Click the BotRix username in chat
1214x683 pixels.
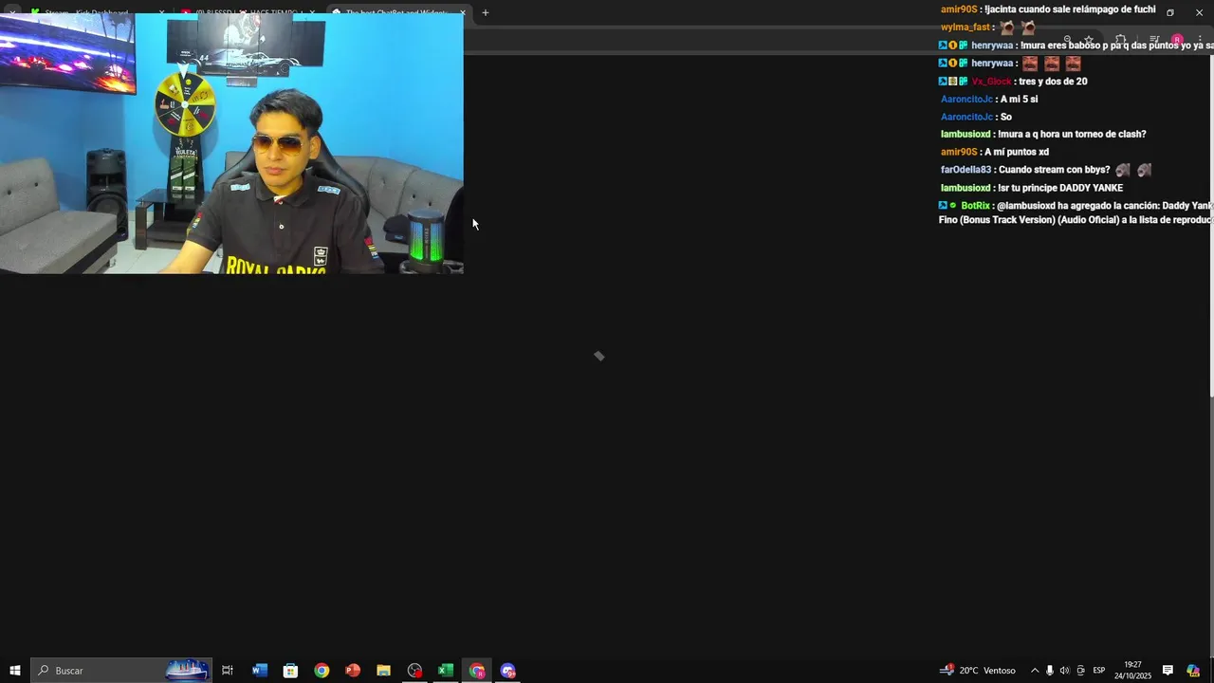[x=975, y=206]
